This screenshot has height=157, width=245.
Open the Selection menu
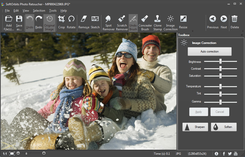pos(39,11)
